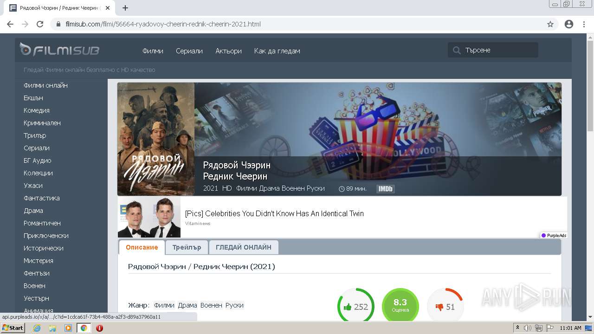Bookmark this page with star icon
Screen dimensions: 594x334
[550, 24]
